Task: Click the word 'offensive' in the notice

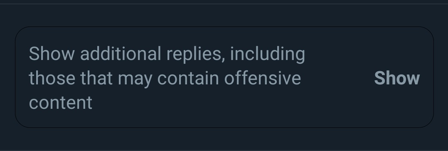Action: click(263, 78)
